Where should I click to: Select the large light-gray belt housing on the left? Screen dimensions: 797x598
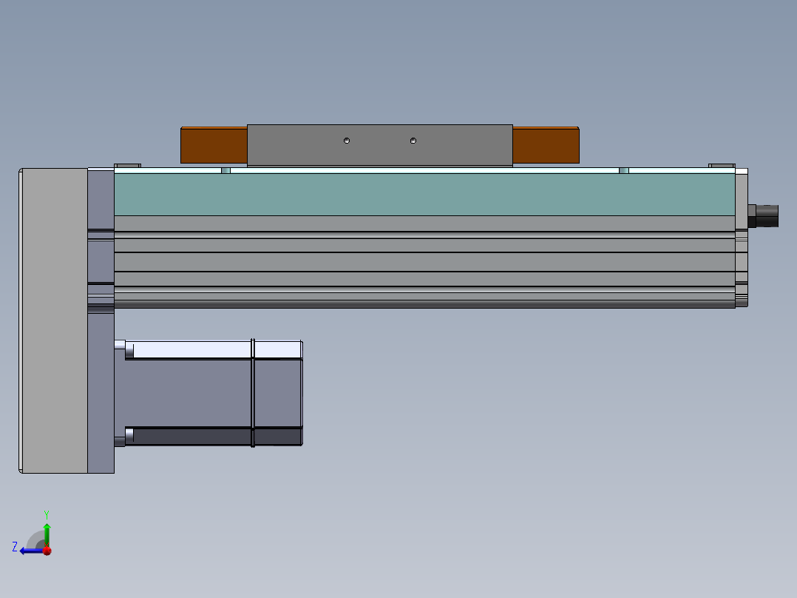pos(55,320)
